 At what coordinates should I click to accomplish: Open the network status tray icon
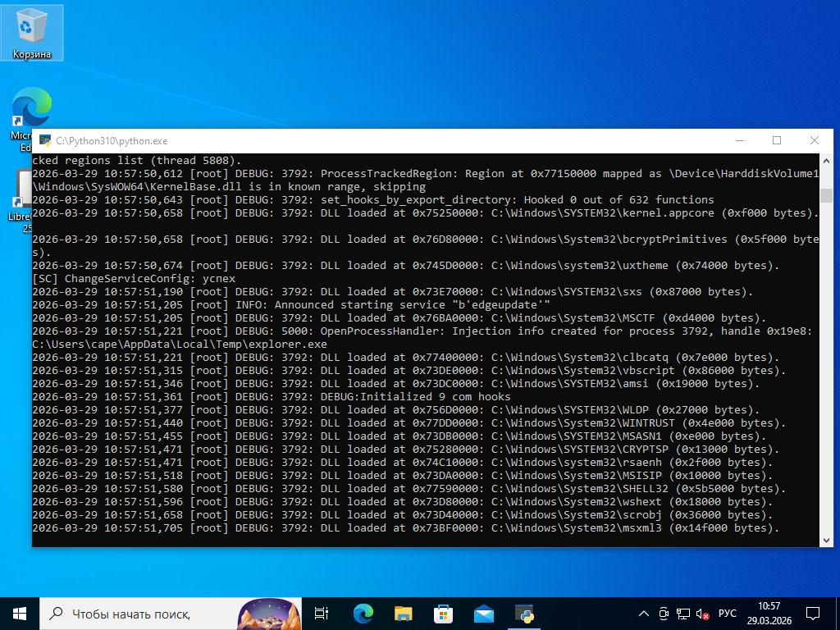tap(683, 614)
